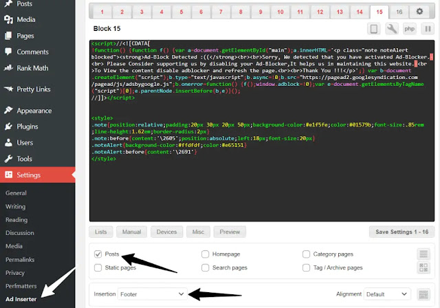This screenshot has height=308, width=440.
Task: Open the block preview (tablet) icon
Action: [374, 29]
